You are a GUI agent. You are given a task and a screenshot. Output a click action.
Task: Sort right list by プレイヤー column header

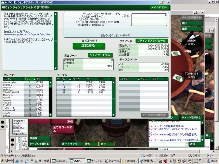coord(129,79)
